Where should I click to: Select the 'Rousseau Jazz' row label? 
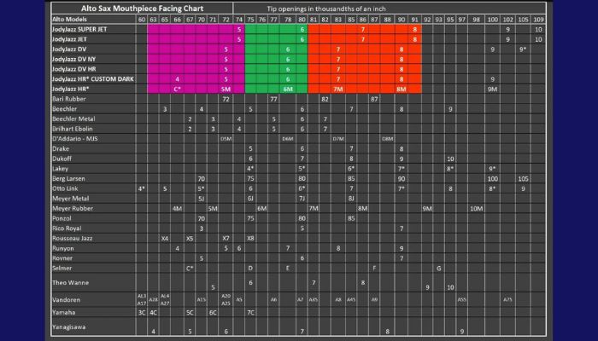(72, 238)
